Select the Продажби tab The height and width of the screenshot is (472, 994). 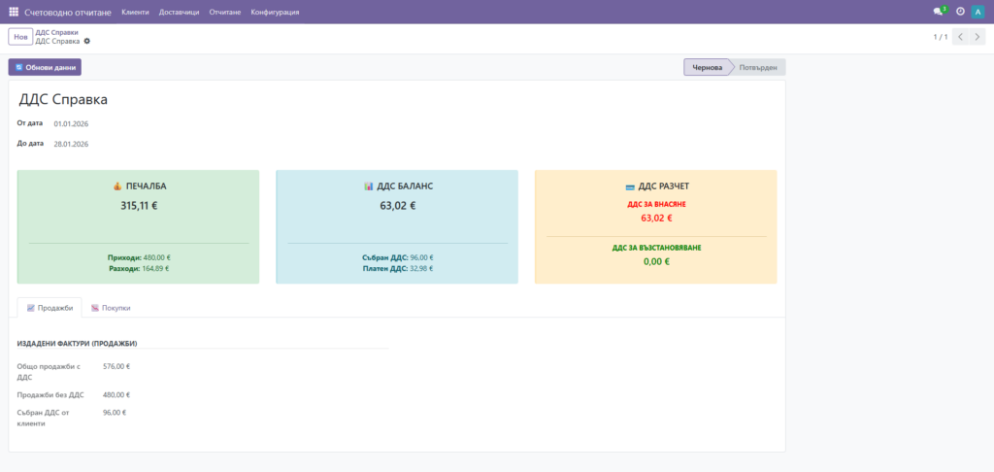tap(50, 307)
